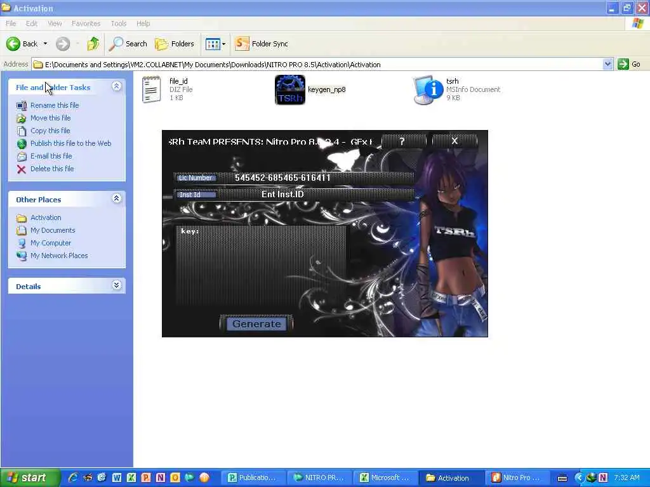Open the File menu
The width and height of the screenshot is (650, 487).
(x=11, y=23)
